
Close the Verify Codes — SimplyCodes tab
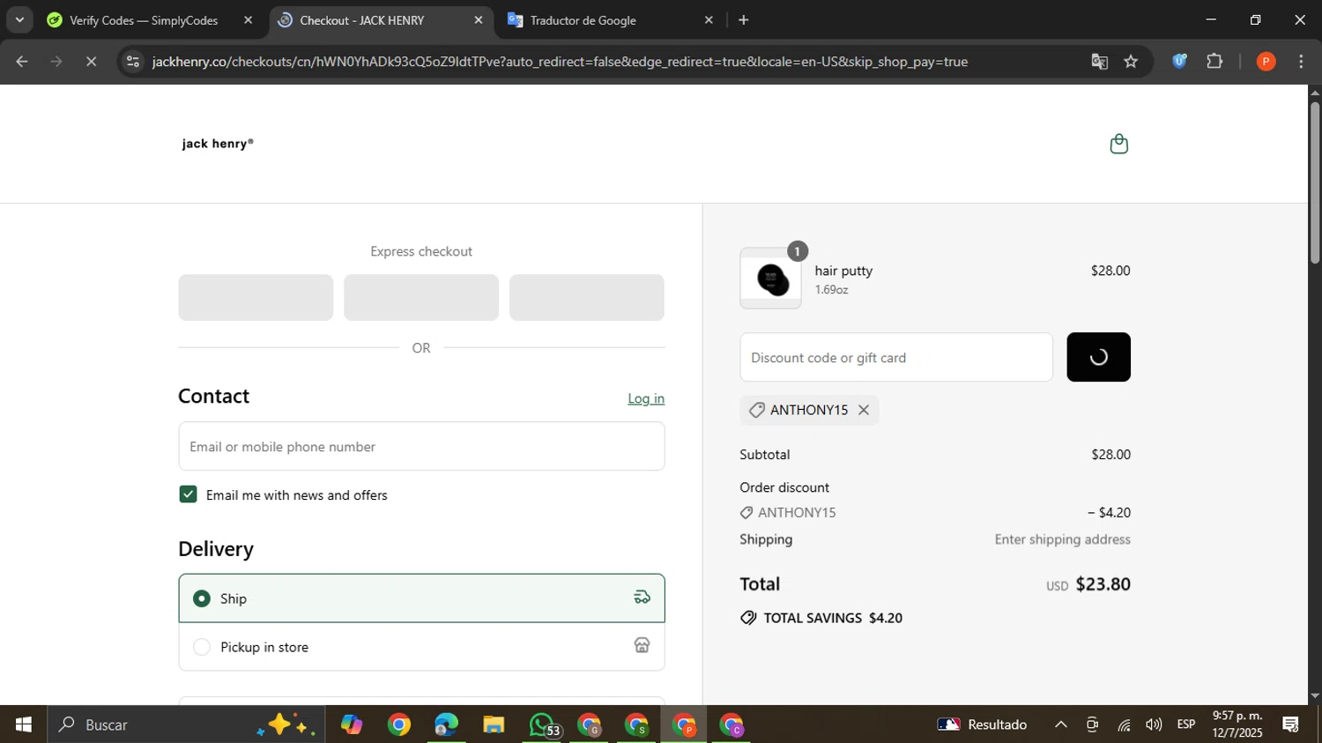(248, 19)
